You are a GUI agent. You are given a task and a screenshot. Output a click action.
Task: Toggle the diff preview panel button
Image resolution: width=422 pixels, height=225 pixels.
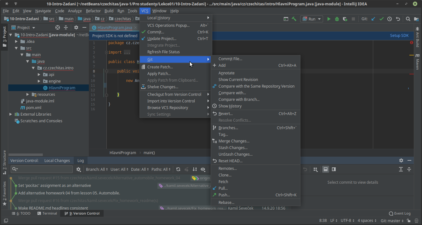[334, 169]
